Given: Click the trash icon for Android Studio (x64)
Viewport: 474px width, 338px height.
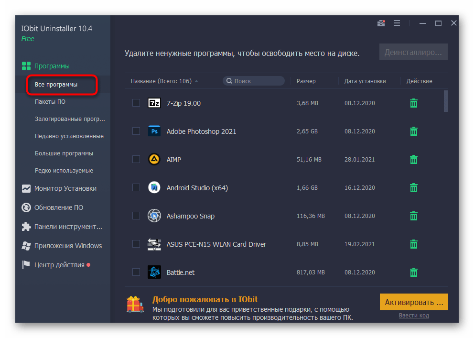Looking at the screenshot, I should click(x=413, y=188).
